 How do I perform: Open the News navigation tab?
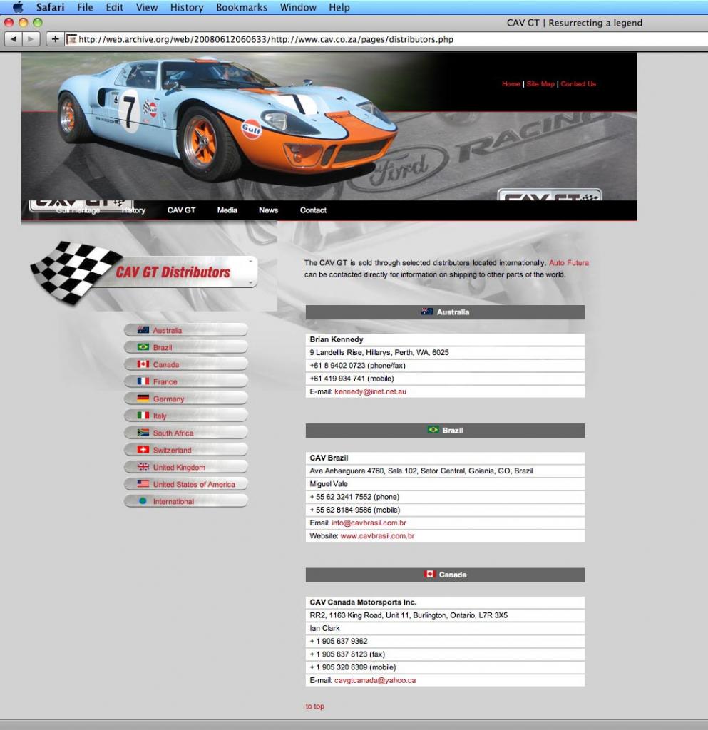(268, 210)
